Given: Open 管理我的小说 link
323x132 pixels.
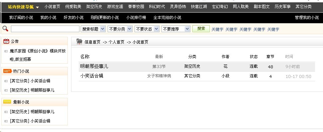Looking at the screenshot, I should coord(307,18).
